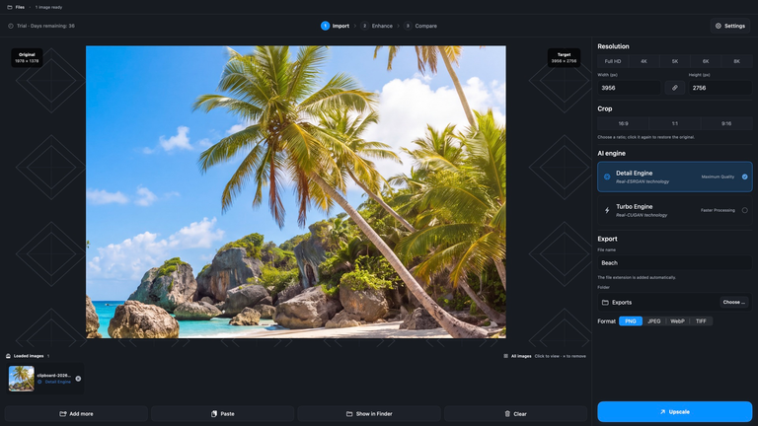This screenshot has height=426, width=758.
Task: Choose 16:9 crop ratio
Action: (x=623, y=123)
